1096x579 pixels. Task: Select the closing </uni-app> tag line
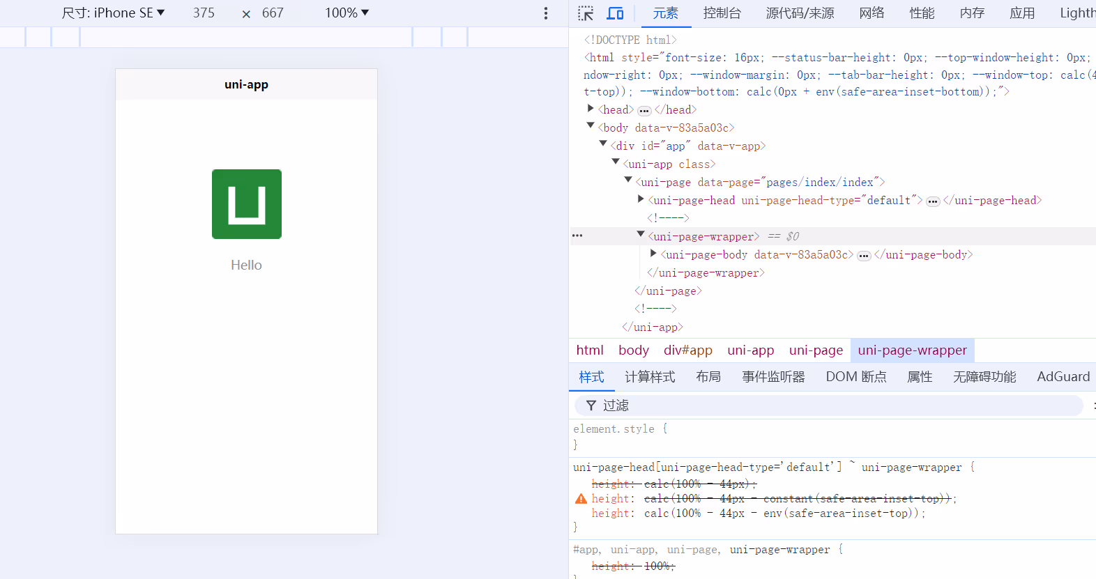653,327
